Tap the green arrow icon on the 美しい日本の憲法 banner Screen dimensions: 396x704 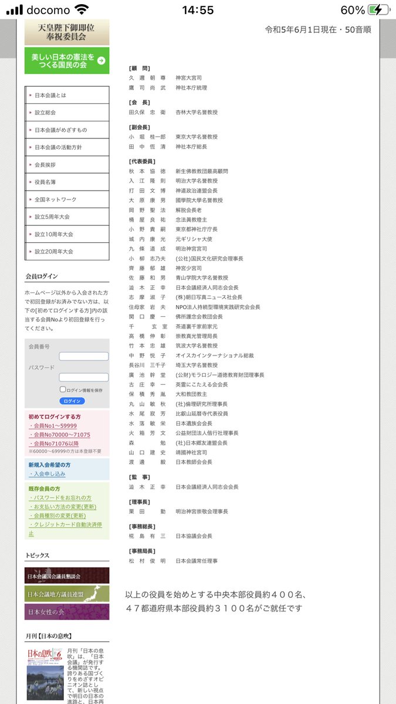(x=101, y=60)
